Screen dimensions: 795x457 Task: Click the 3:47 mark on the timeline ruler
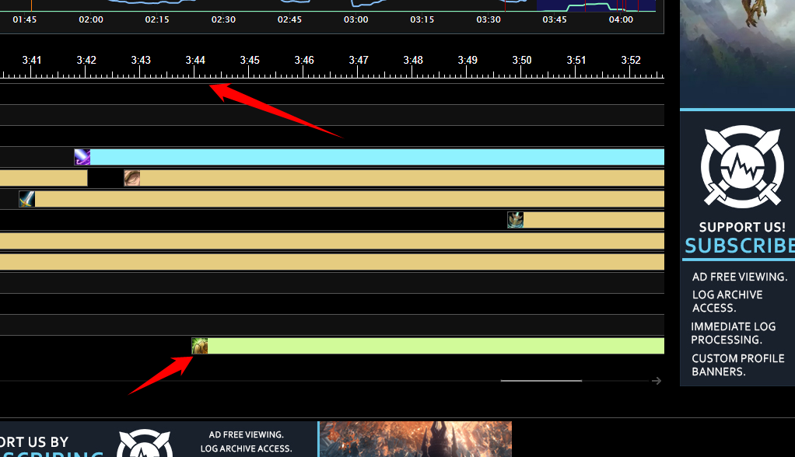[x=359, y=61]
